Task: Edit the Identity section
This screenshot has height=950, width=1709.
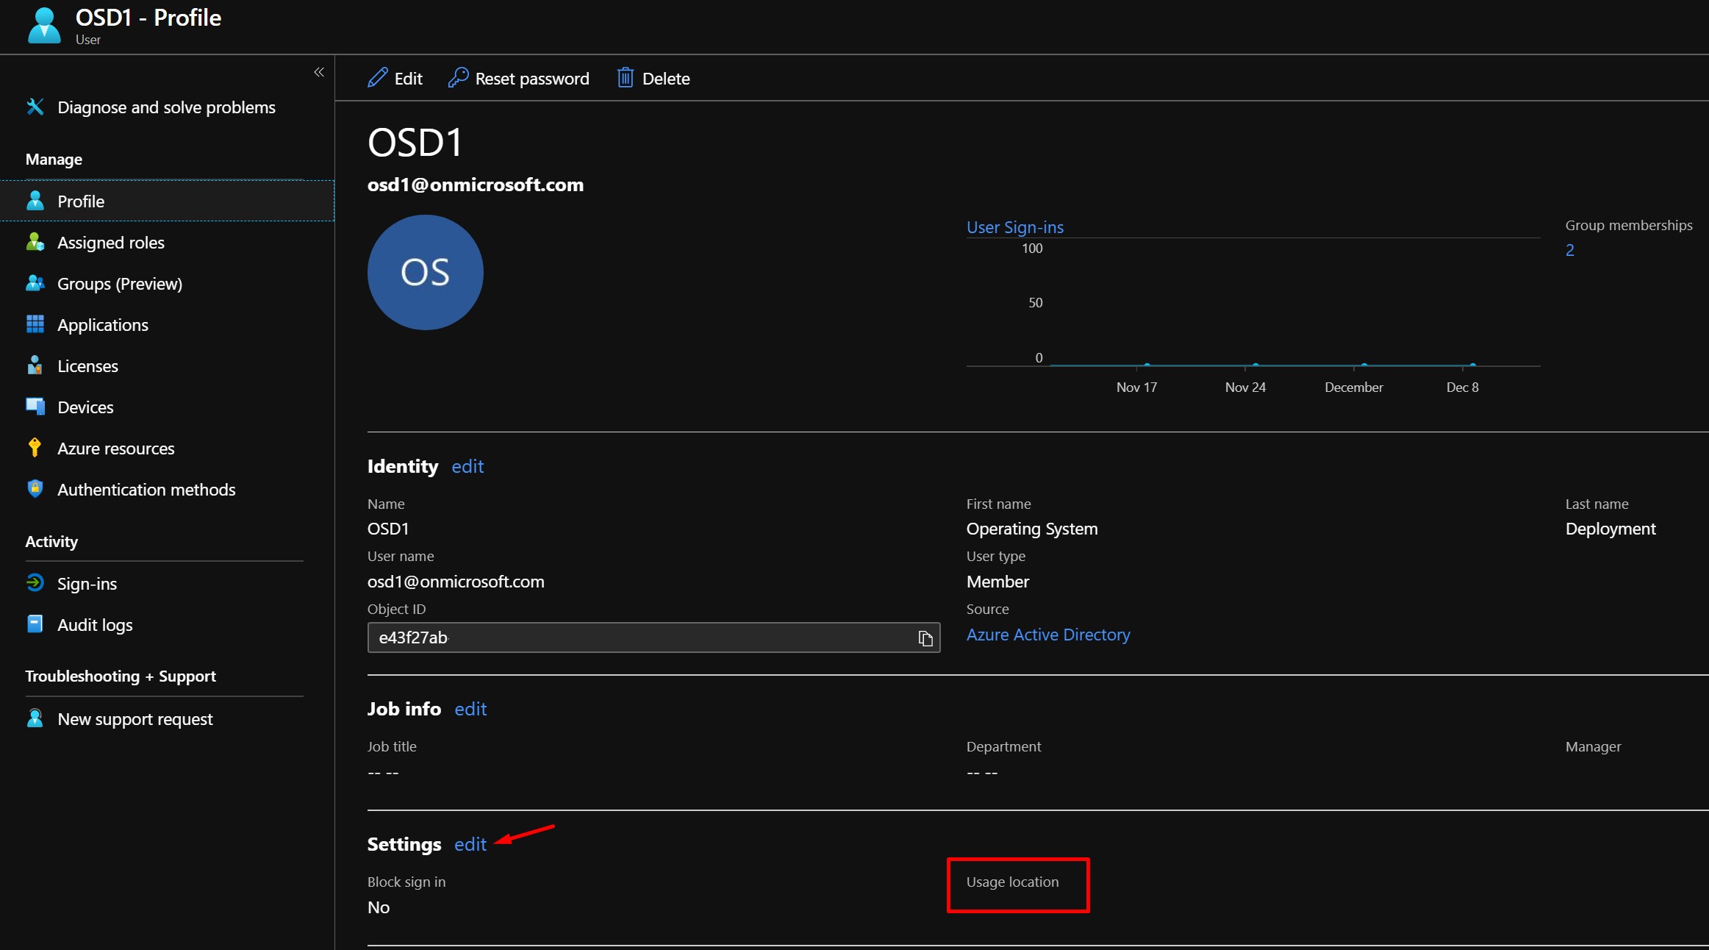Action: (x=467, y=466)
